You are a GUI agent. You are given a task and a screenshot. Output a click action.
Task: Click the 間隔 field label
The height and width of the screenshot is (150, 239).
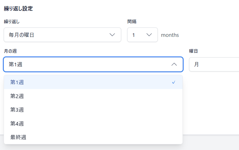pyautogui.click(x=132, y=22)
